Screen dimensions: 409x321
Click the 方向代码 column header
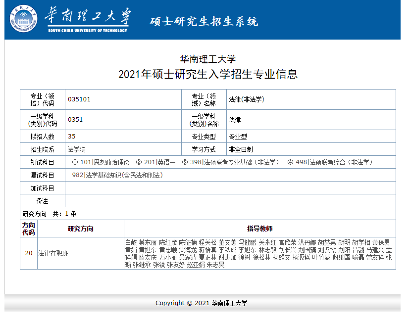pyautogui.click(x=29, y=229)
